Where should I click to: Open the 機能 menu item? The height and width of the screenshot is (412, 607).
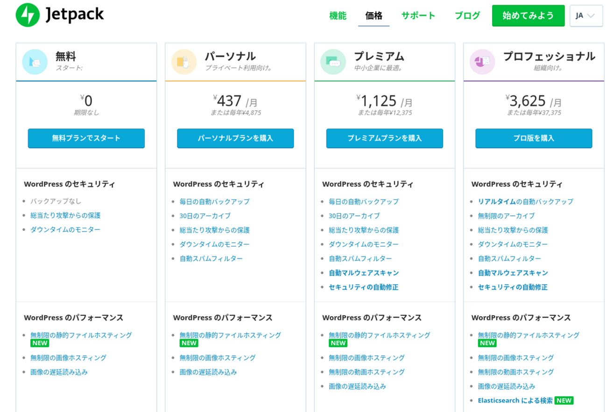pos(338,15)
